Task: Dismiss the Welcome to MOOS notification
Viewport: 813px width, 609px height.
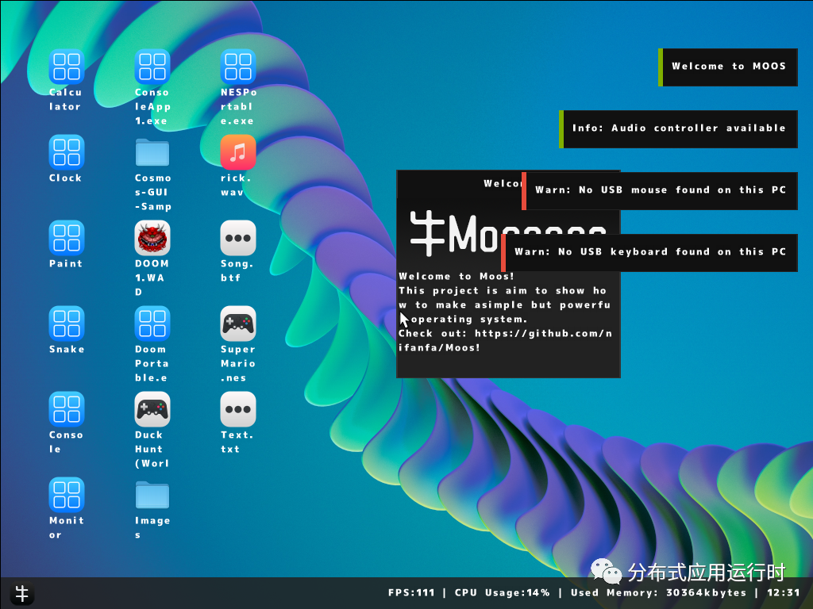Action: click(728, 67)
